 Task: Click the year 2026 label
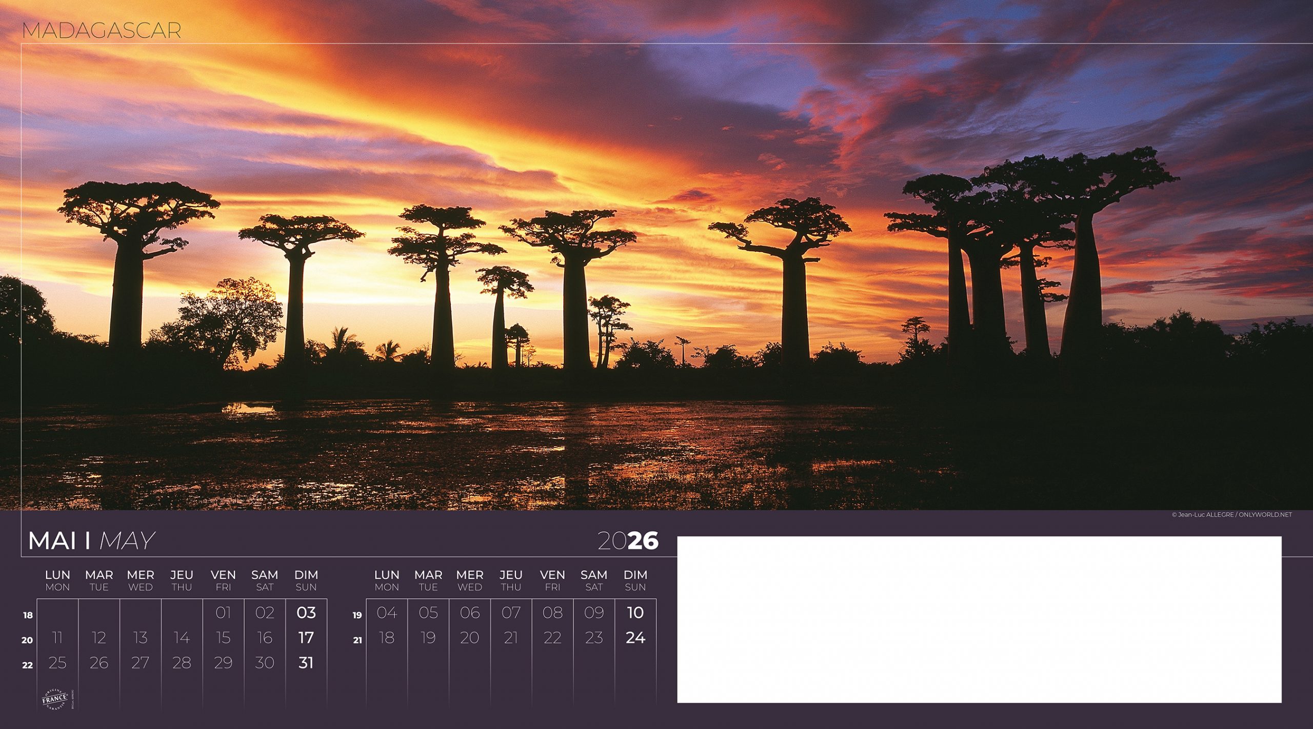[627, 541]
